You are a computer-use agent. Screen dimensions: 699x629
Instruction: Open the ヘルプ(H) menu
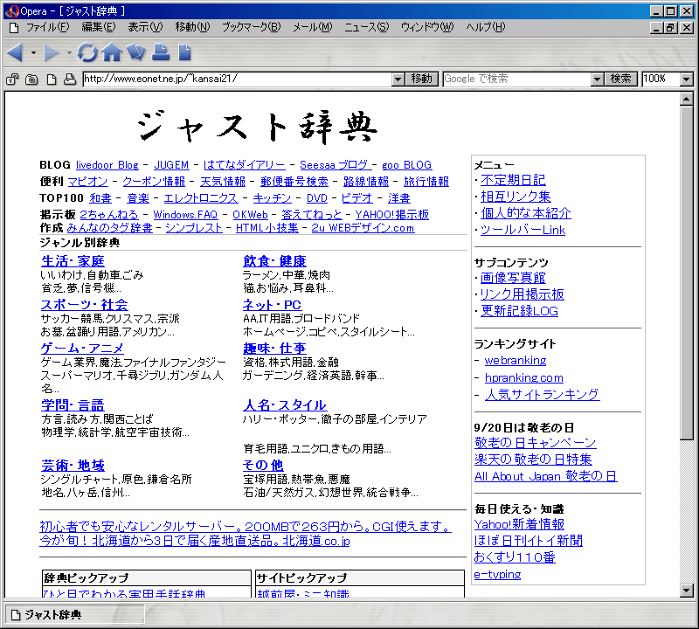coord(486,27)
